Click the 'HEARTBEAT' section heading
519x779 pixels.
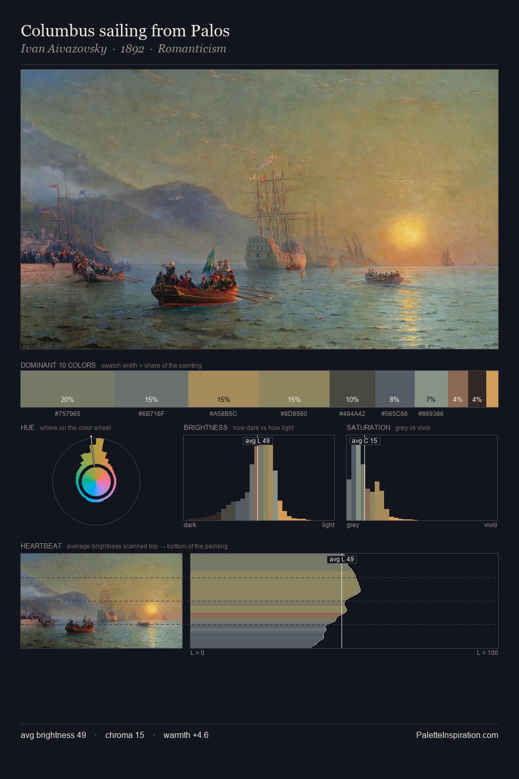point(41,546)
